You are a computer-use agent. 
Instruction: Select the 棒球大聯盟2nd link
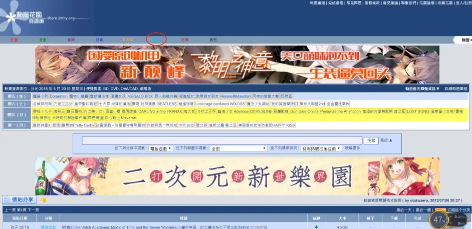312,103
